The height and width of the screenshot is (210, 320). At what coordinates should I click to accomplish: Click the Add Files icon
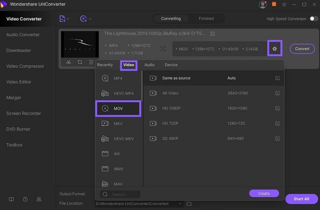(62, 19)
